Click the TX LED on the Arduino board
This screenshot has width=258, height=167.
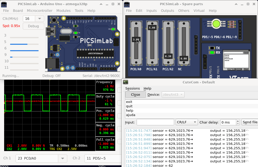[x=75, y=33]
